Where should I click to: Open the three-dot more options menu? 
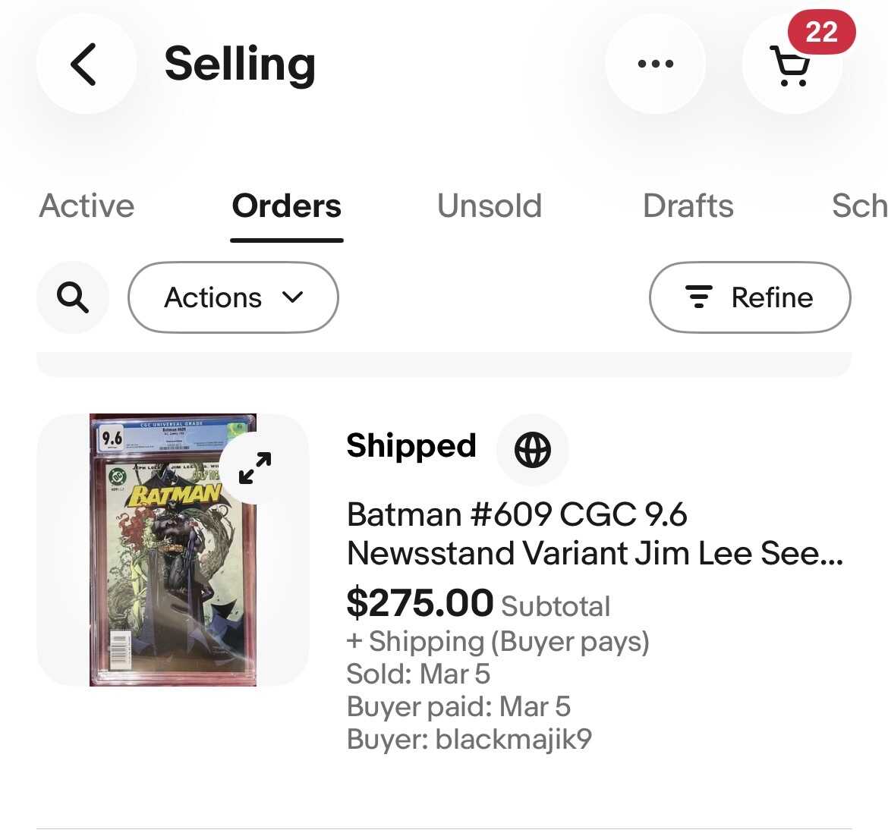655,64
